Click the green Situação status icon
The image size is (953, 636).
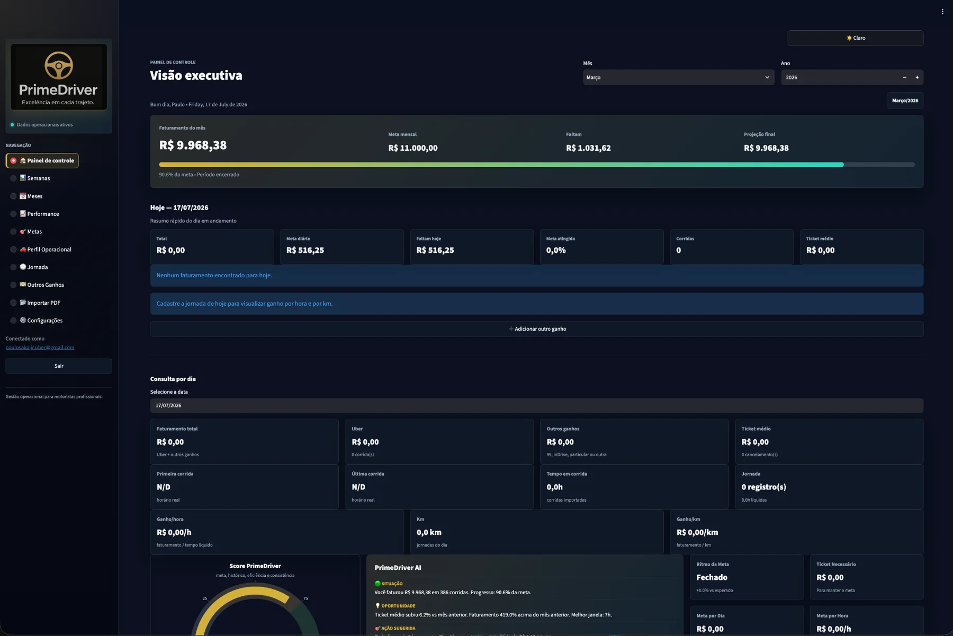coord(377,584)
